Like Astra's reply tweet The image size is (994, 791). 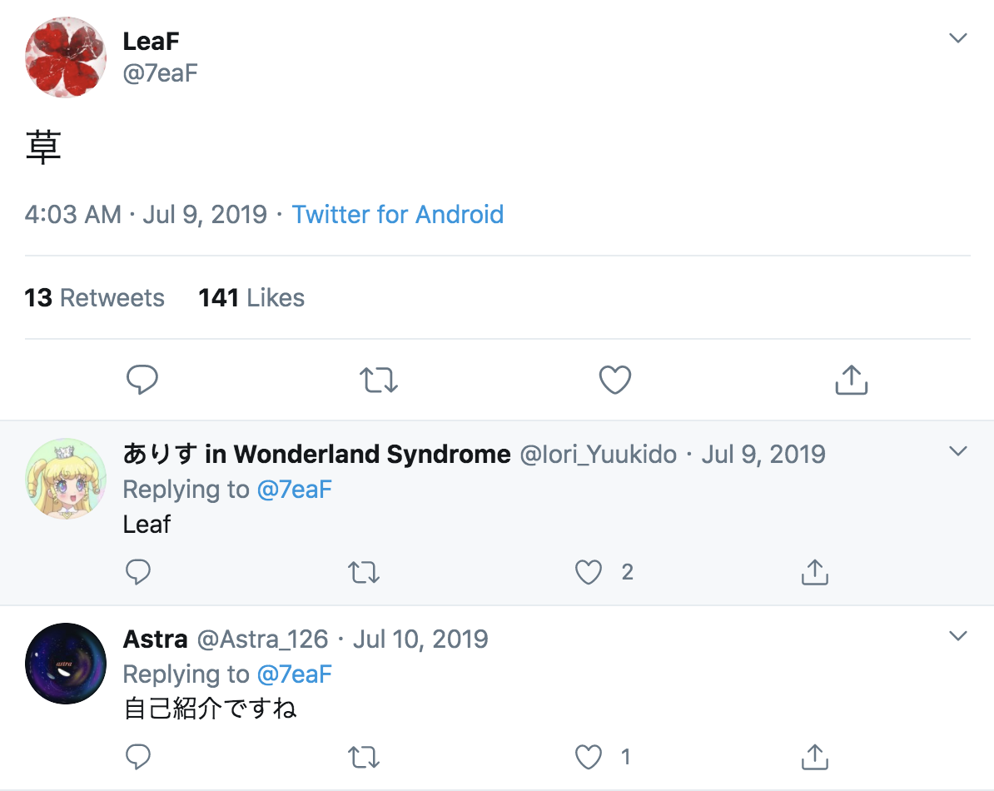pyautogui.click(x=589, y=757)
